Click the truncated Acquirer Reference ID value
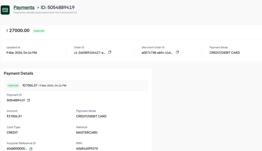The image size is (262, 151). [17, 149]
